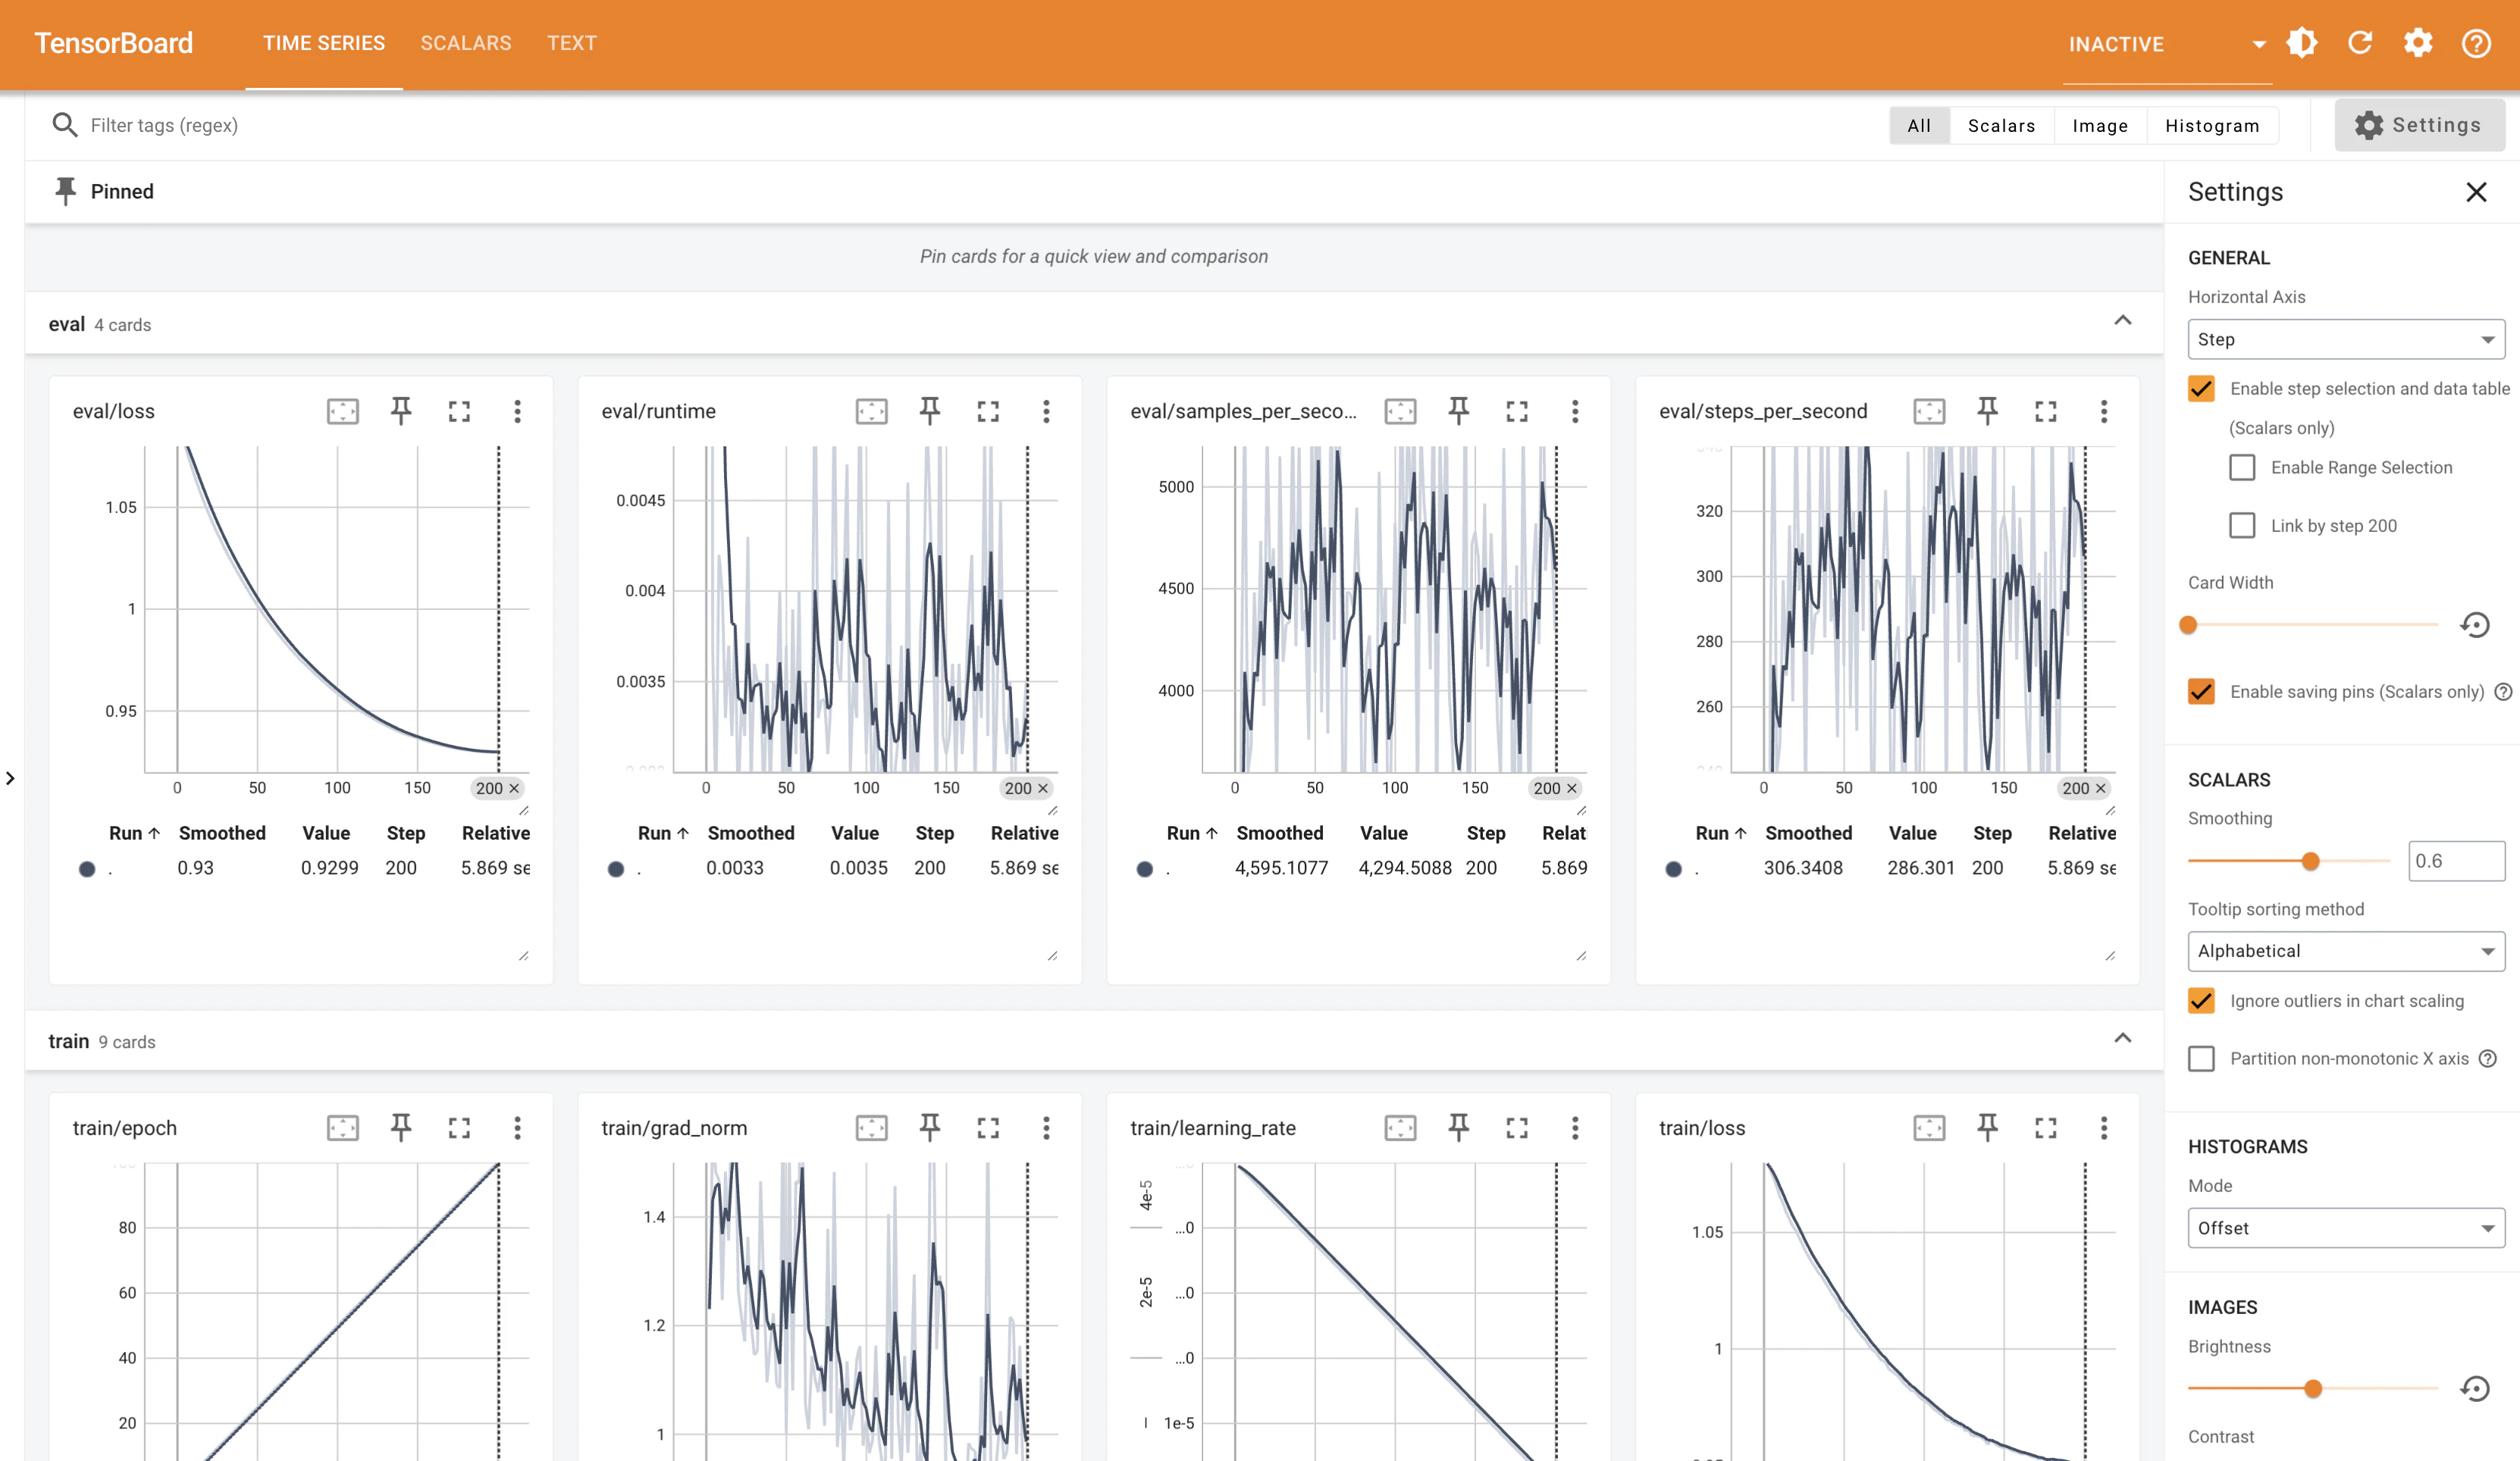2520x1461 pixels.
Task: Adjust the Card Width slider handle
Action: click(x=2188, y=624)
